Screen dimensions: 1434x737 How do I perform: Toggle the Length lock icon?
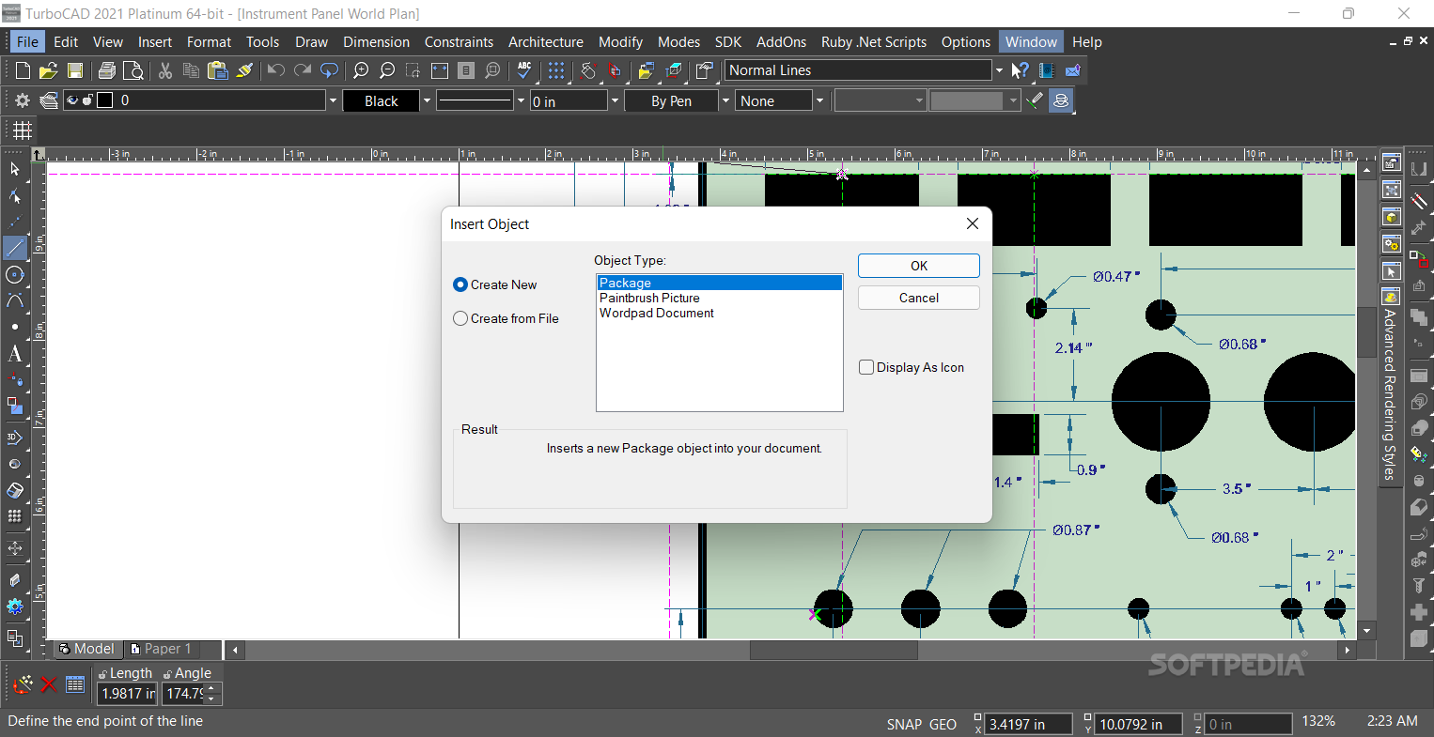pos(103,674)
